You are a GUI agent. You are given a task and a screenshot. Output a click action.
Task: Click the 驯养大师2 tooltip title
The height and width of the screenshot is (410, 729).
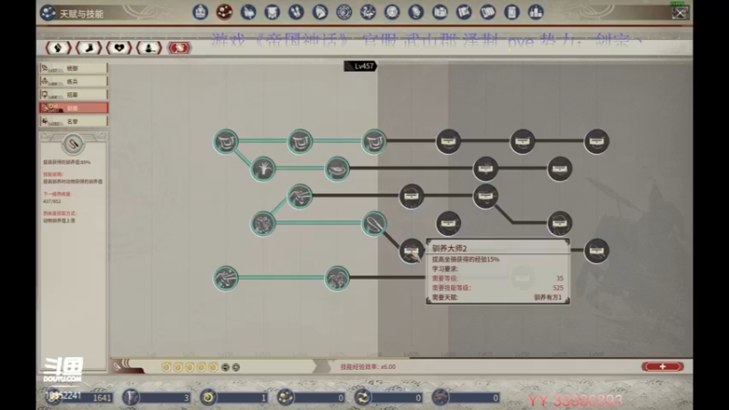[x=449, y=248]
